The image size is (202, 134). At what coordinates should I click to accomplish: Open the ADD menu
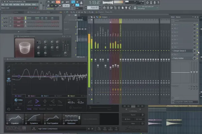tap(11, 4)
